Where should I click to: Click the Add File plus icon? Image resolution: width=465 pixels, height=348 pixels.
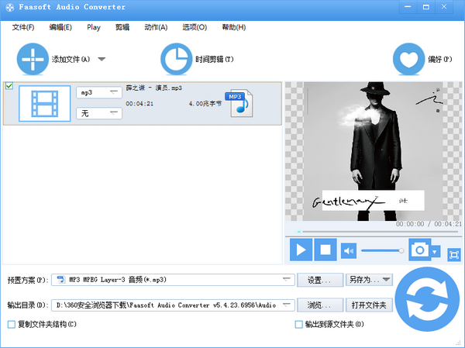33,59
